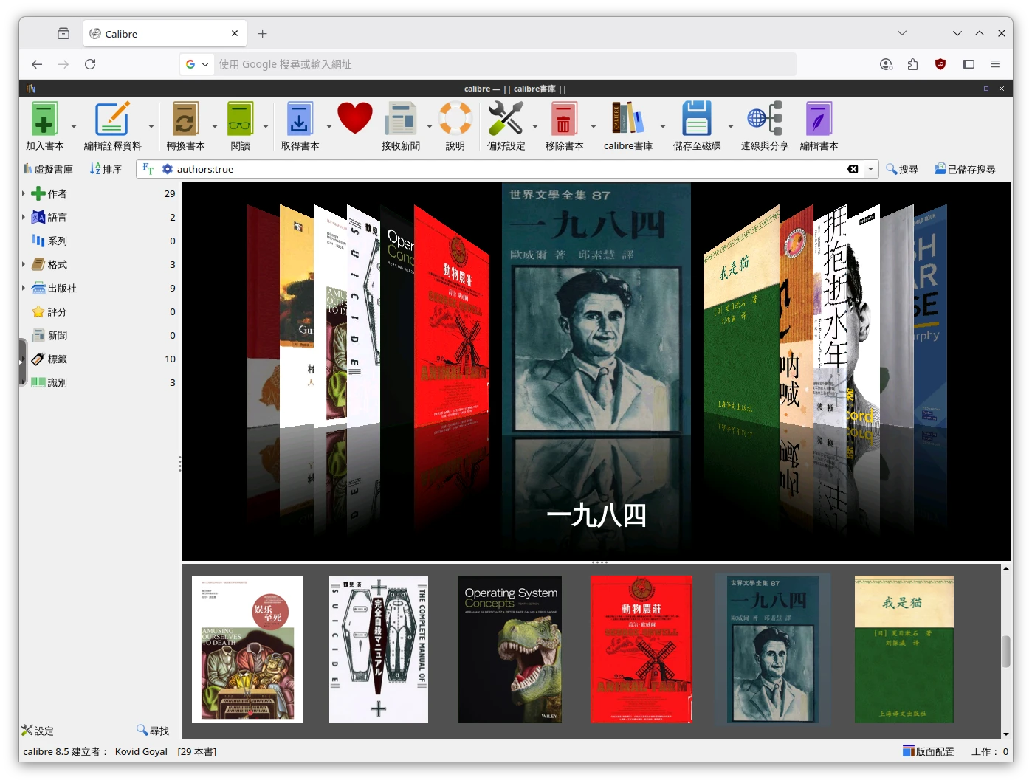This screenshot has height=783, width=1032.
Task: Toggle the full-text search FT button
Action: tap(148, 169)
